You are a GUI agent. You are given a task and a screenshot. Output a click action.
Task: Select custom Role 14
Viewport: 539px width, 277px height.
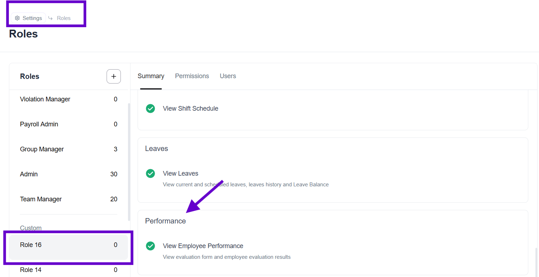pos(31,270)
